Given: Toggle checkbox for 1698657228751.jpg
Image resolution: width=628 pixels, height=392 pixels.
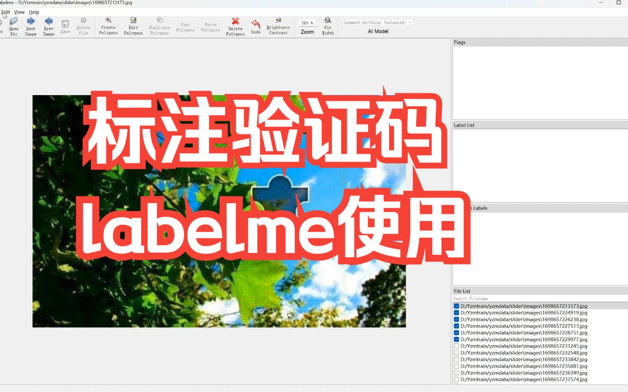Looking at the screenshot, I should pos(456,332).
